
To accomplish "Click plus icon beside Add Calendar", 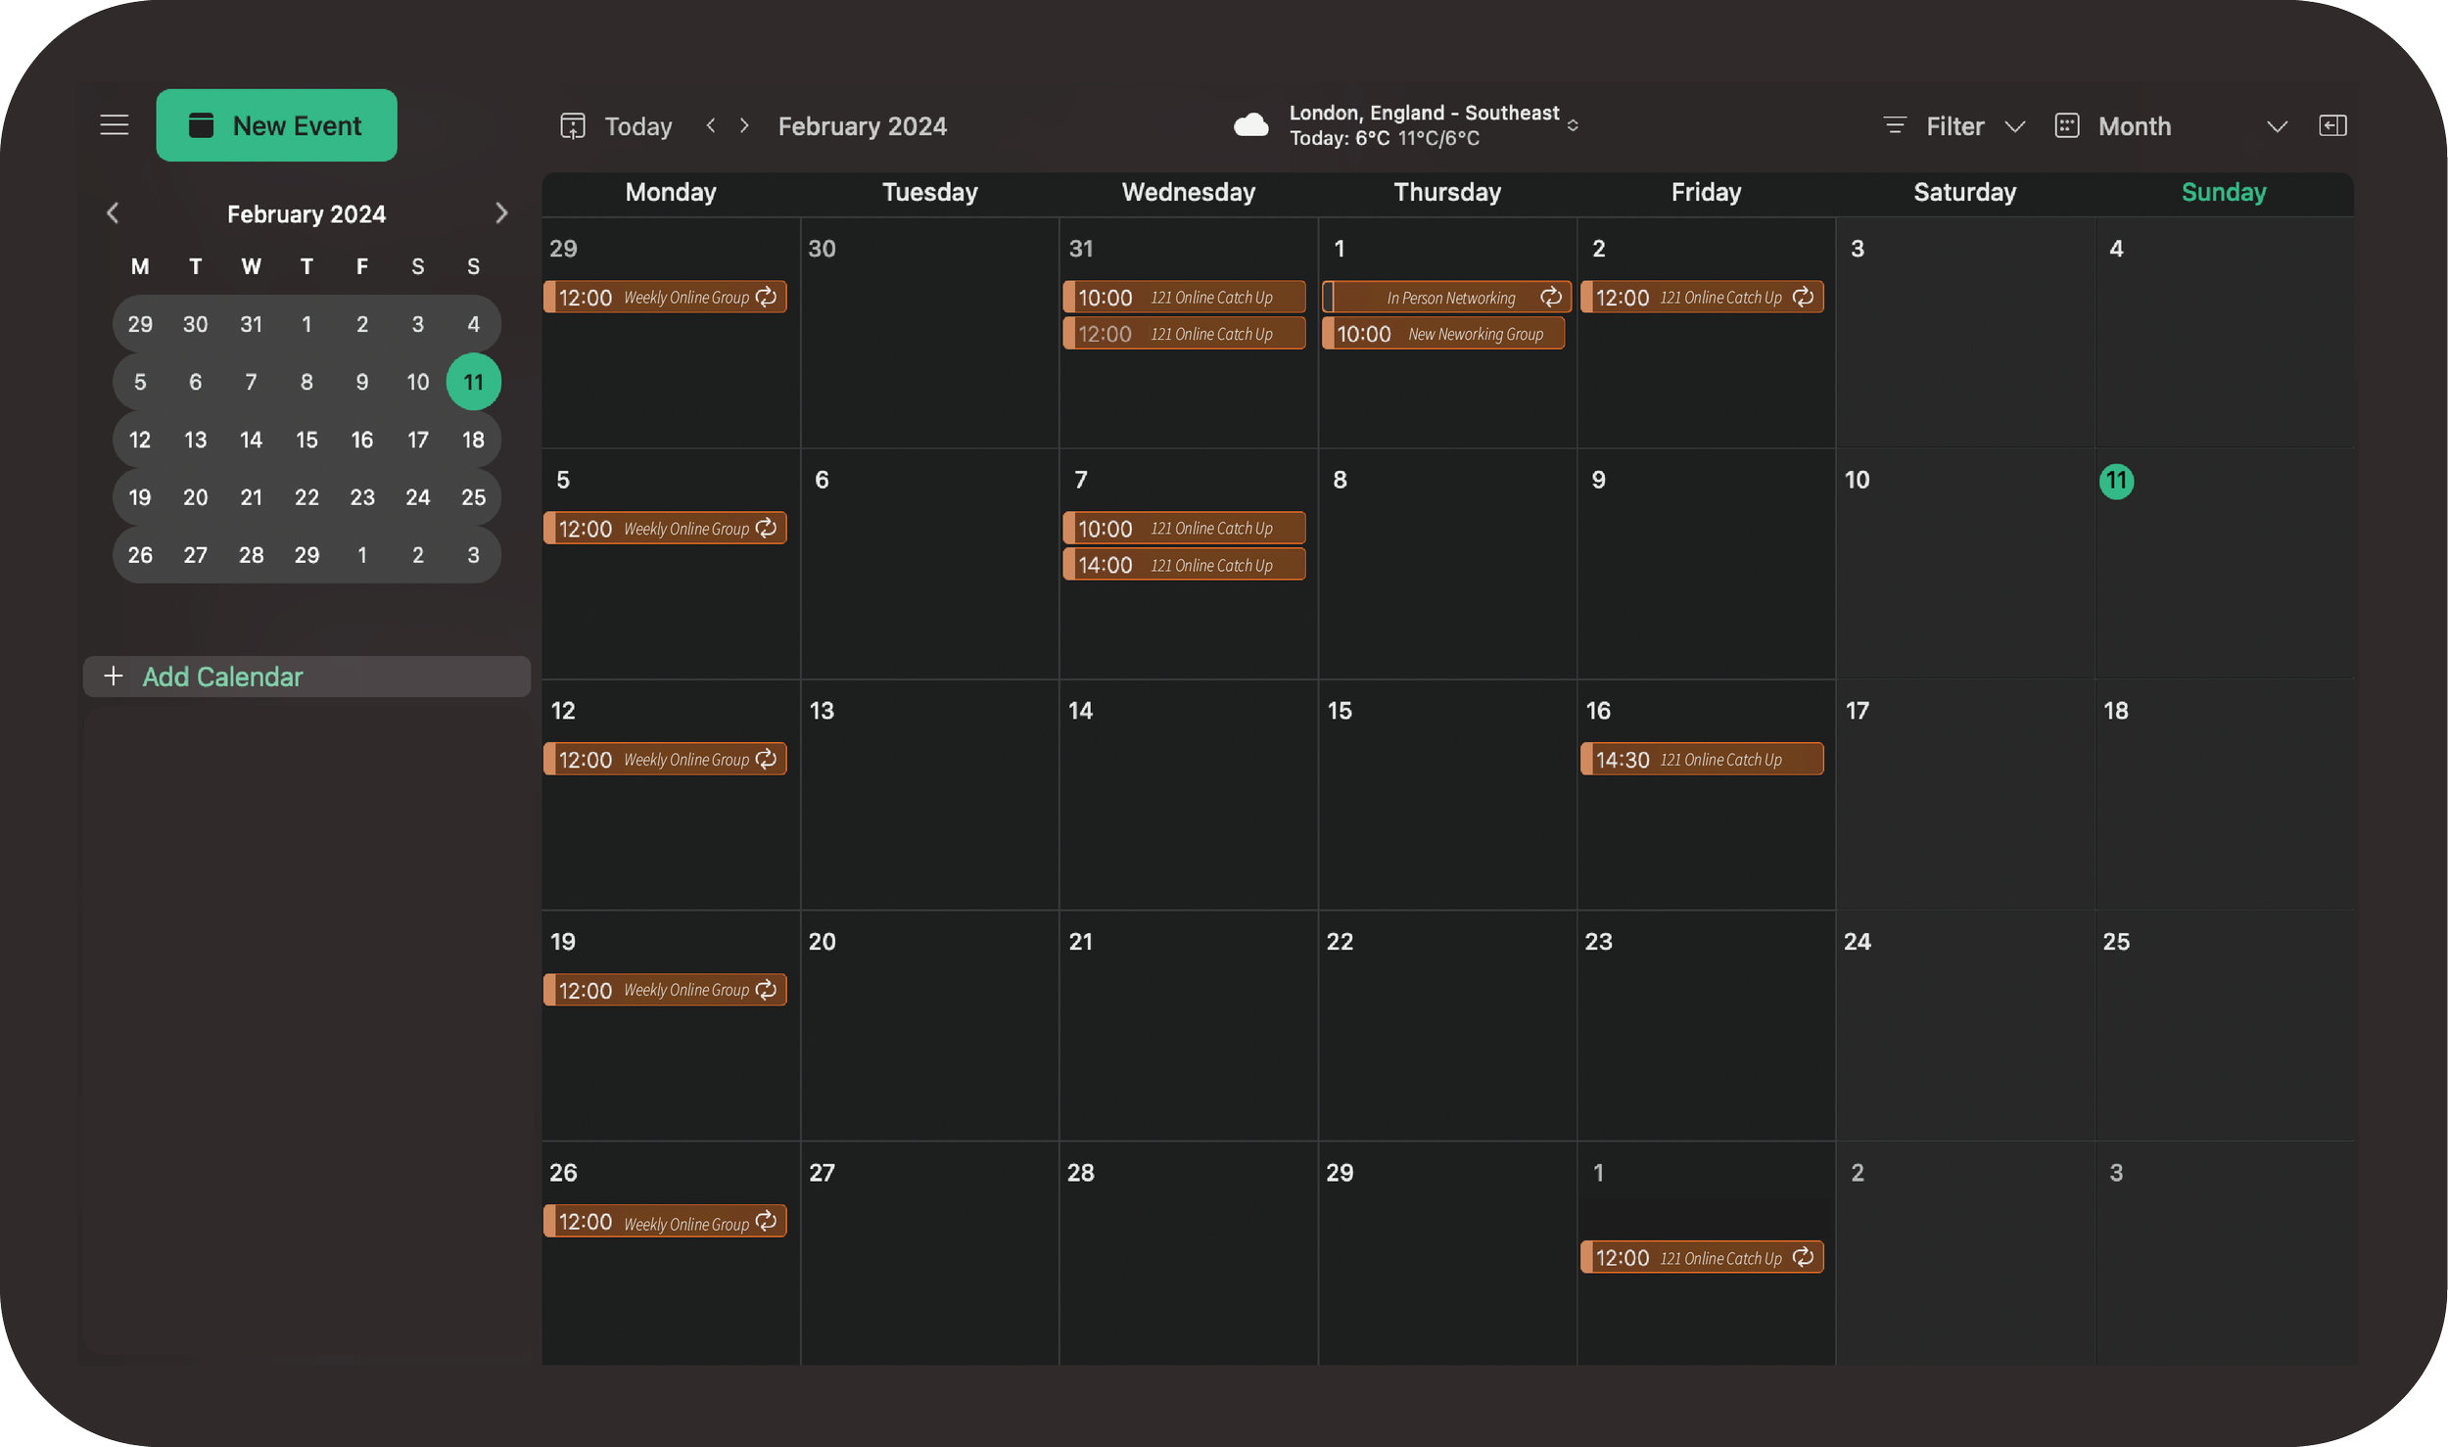I will point(114,677).
